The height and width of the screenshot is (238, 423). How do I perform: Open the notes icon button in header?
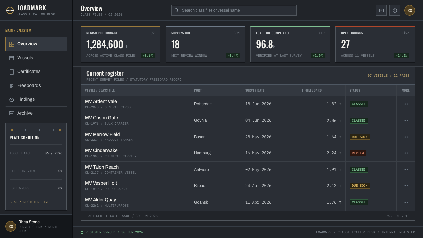381,10
